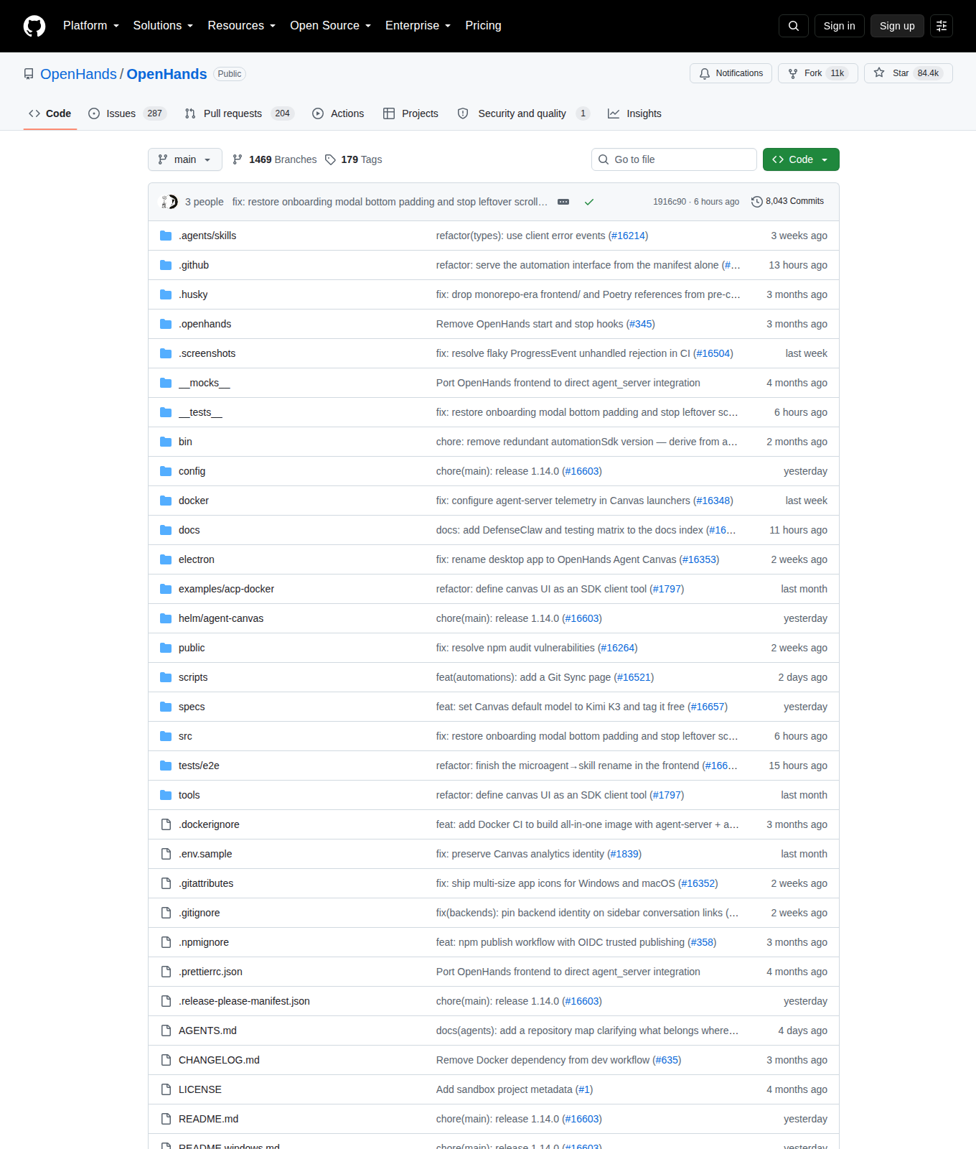Viewport: 976px width, 1149px height.
Task: Click the folder icon for .github
Action: pyautogui.click(x=166, y=265)
